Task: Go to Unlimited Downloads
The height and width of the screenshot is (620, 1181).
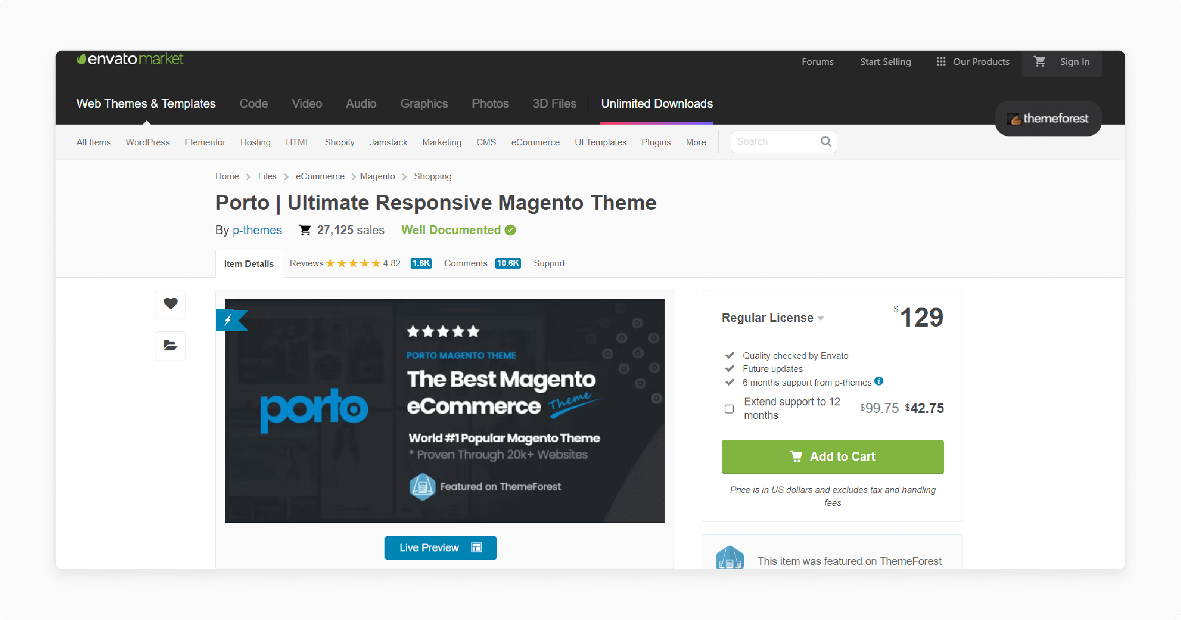Action: (656, 103)
